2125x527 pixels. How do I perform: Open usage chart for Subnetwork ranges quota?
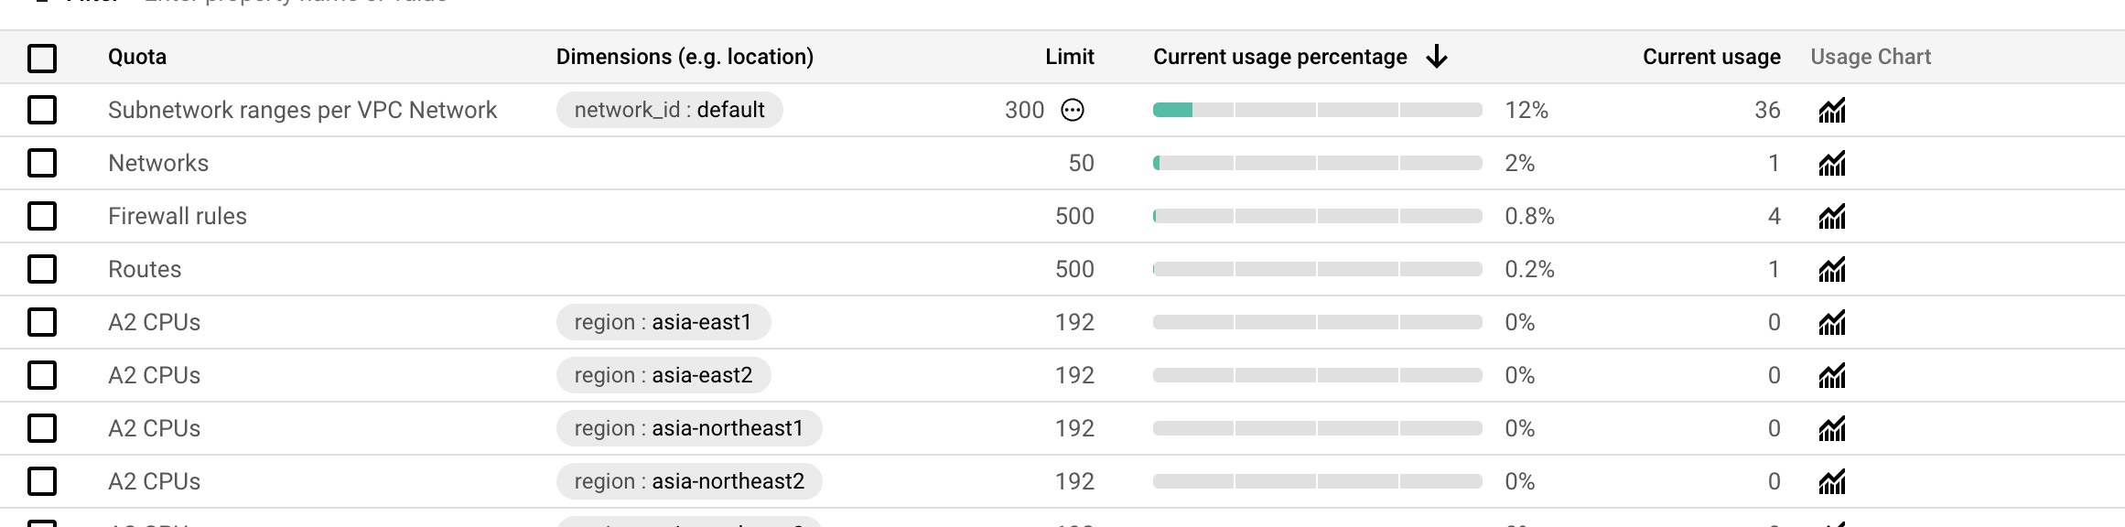pos(1832,111)
